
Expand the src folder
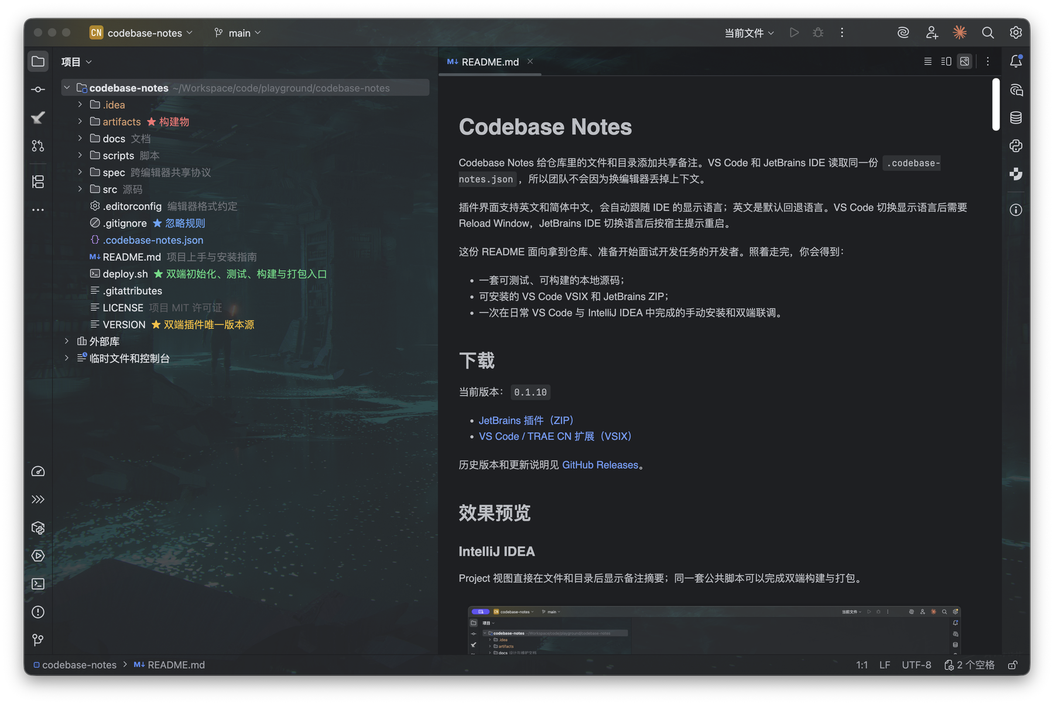point(80,189)
